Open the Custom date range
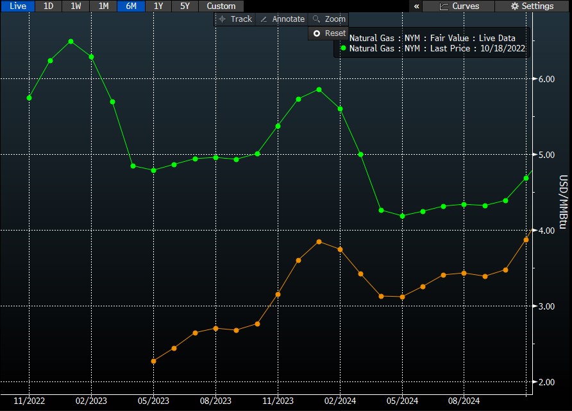 click(221, 6)
